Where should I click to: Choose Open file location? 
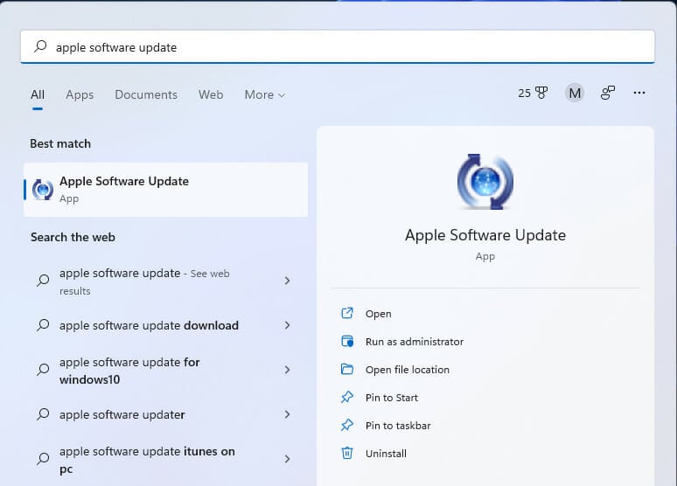point(407,370)
